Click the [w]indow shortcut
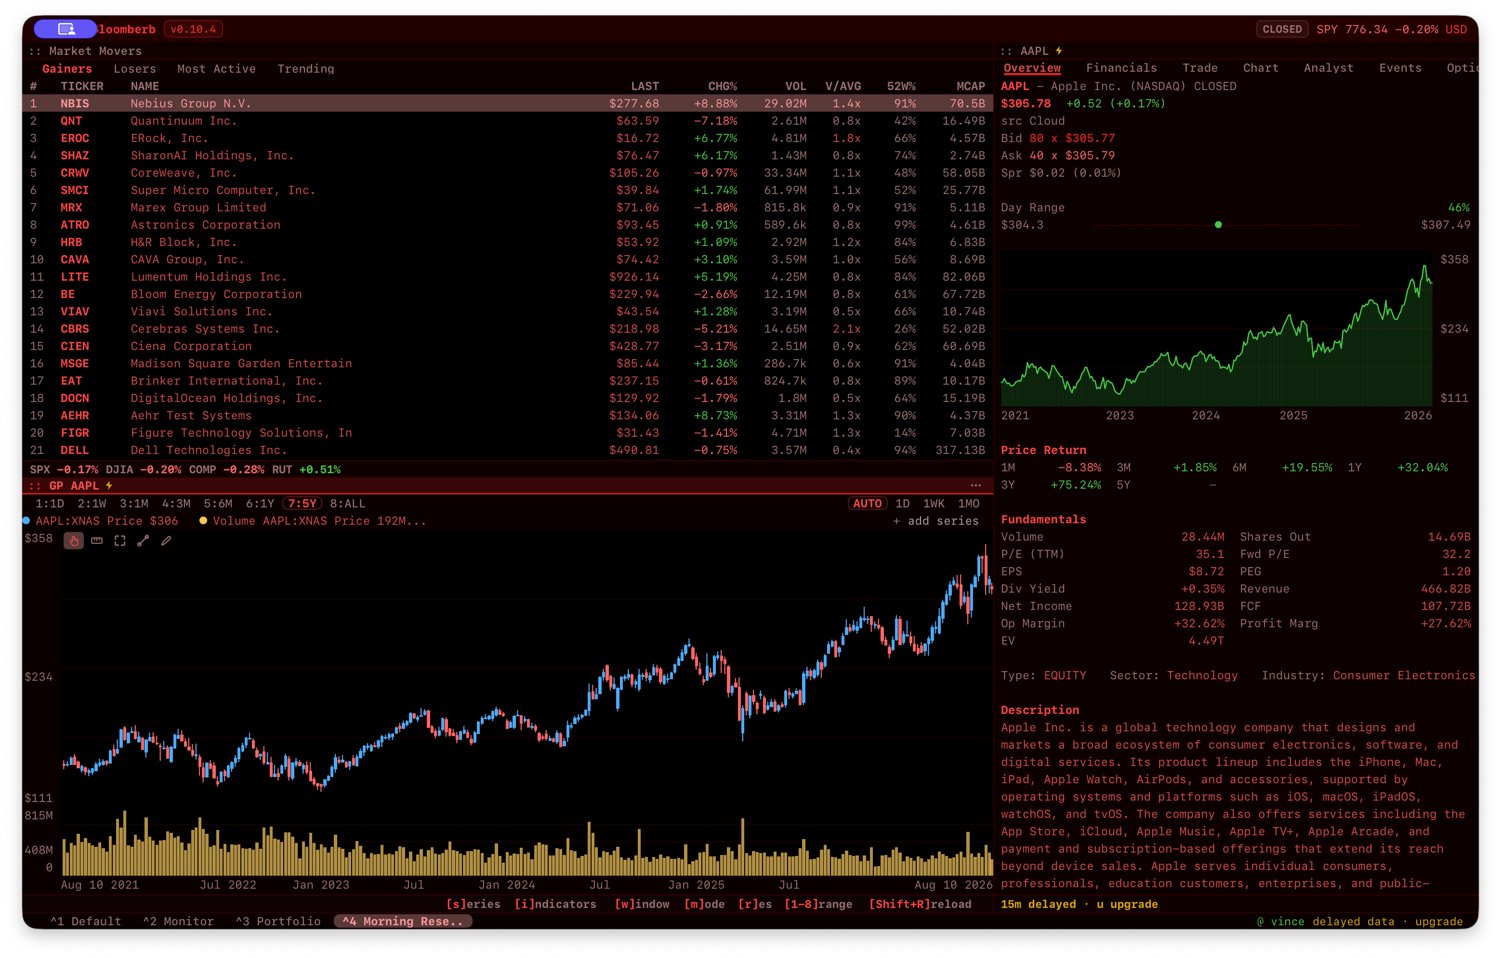Viewport: 1501px width, 958px height. coord(642,904)
